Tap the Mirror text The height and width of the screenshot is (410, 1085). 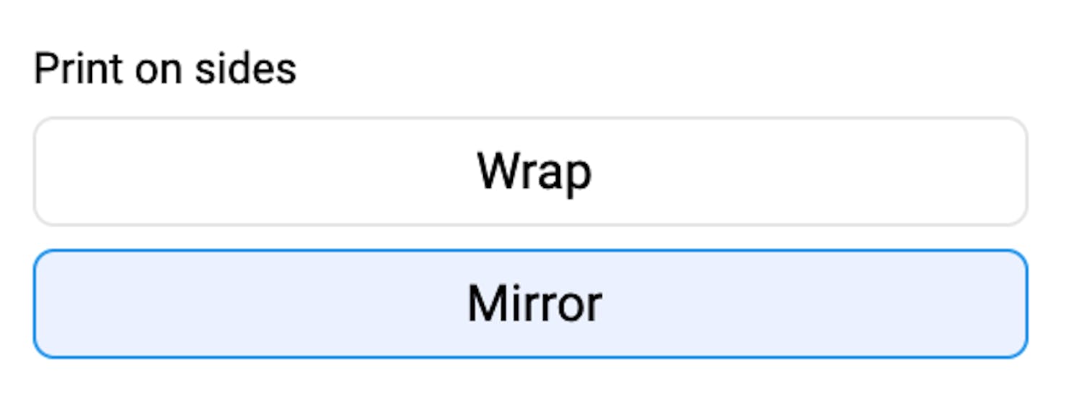(534, 304)
